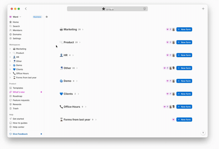Click the woman avatar in Marketing row
219x149 pixels.
[173, 30]
